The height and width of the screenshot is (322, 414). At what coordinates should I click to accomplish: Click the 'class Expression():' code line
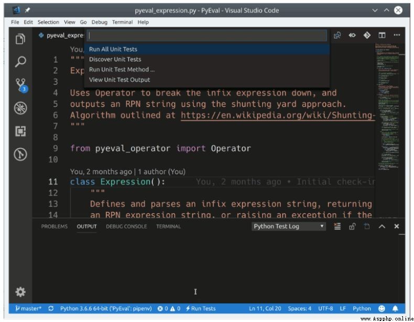pos(117,182)
